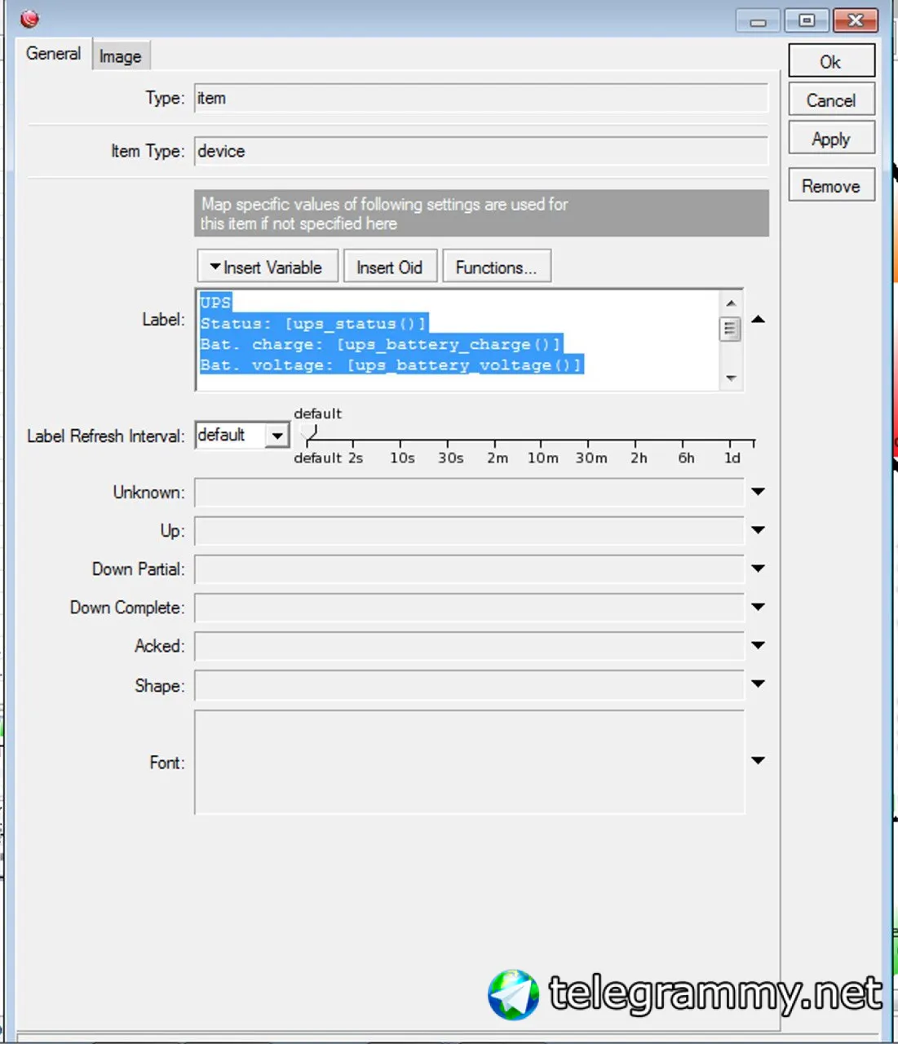The image size is (898, 1044).
Task: Switch to the Image tab
Action: click(x=120, y=56)
